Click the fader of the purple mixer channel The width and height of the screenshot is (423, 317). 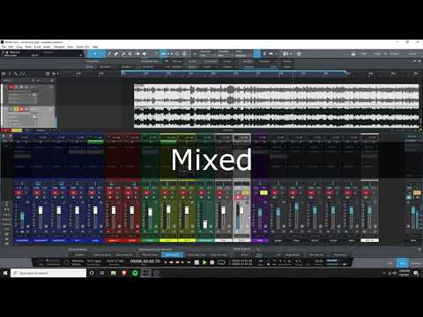click(260, 213)
